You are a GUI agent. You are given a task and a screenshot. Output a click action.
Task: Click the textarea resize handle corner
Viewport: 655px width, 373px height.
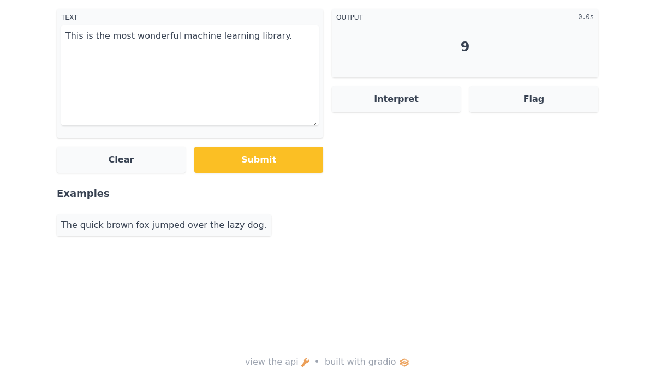(316, 123)
